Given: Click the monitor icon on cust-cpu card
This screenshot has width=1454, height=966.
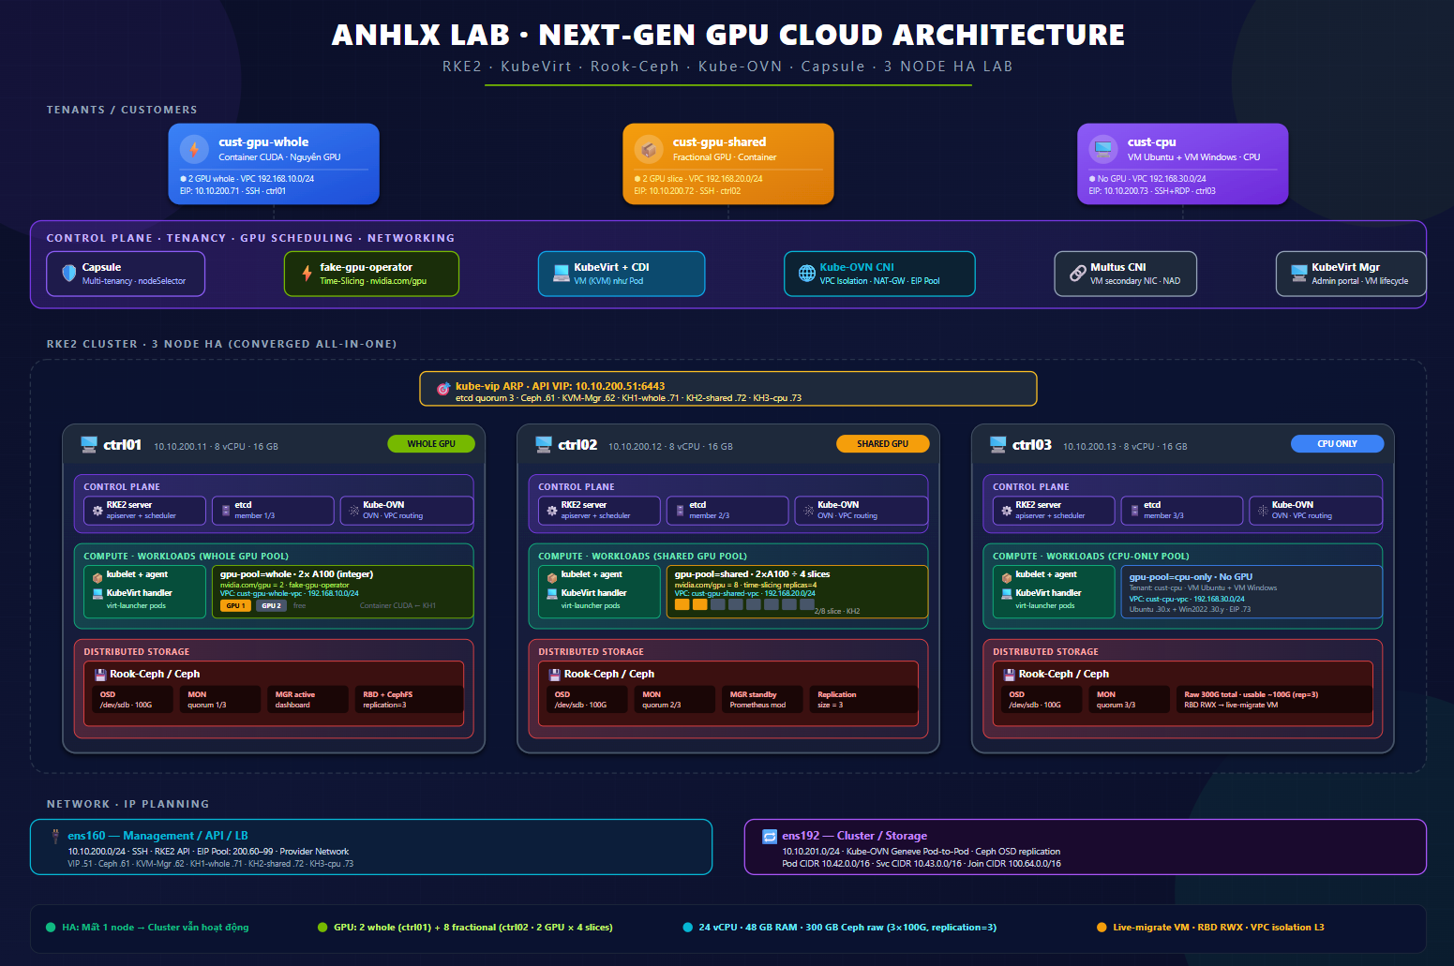Looking at the screenshot, I should pyautogui.click(x=1103, y=149).
